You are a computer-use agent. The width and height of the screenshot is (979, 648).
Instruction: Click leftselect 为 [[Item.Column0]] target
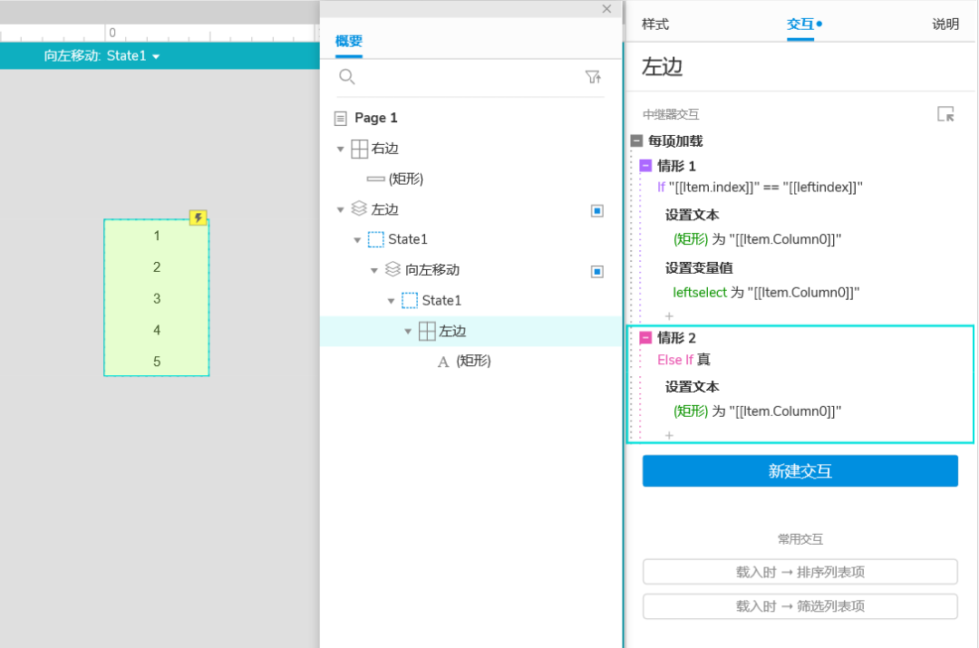pos(766,292)
